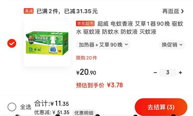The height and width of the screenshot is (116, 193).
Task: Click the 满减 promotion badge
Action: [x=29, y=11]
